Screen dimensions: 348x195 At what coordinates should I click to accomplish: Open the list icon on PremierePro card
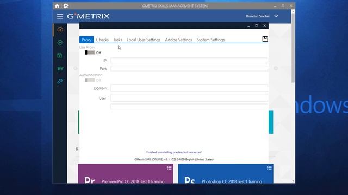pos(169,168)
